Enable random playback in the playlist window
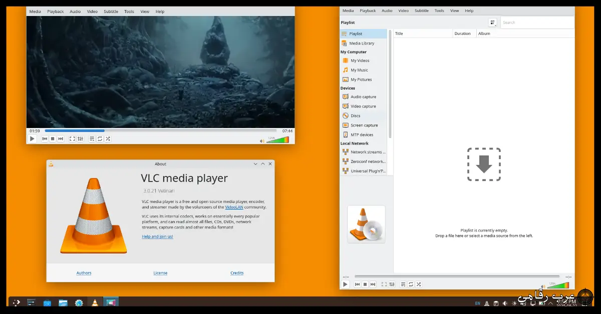 418,284
